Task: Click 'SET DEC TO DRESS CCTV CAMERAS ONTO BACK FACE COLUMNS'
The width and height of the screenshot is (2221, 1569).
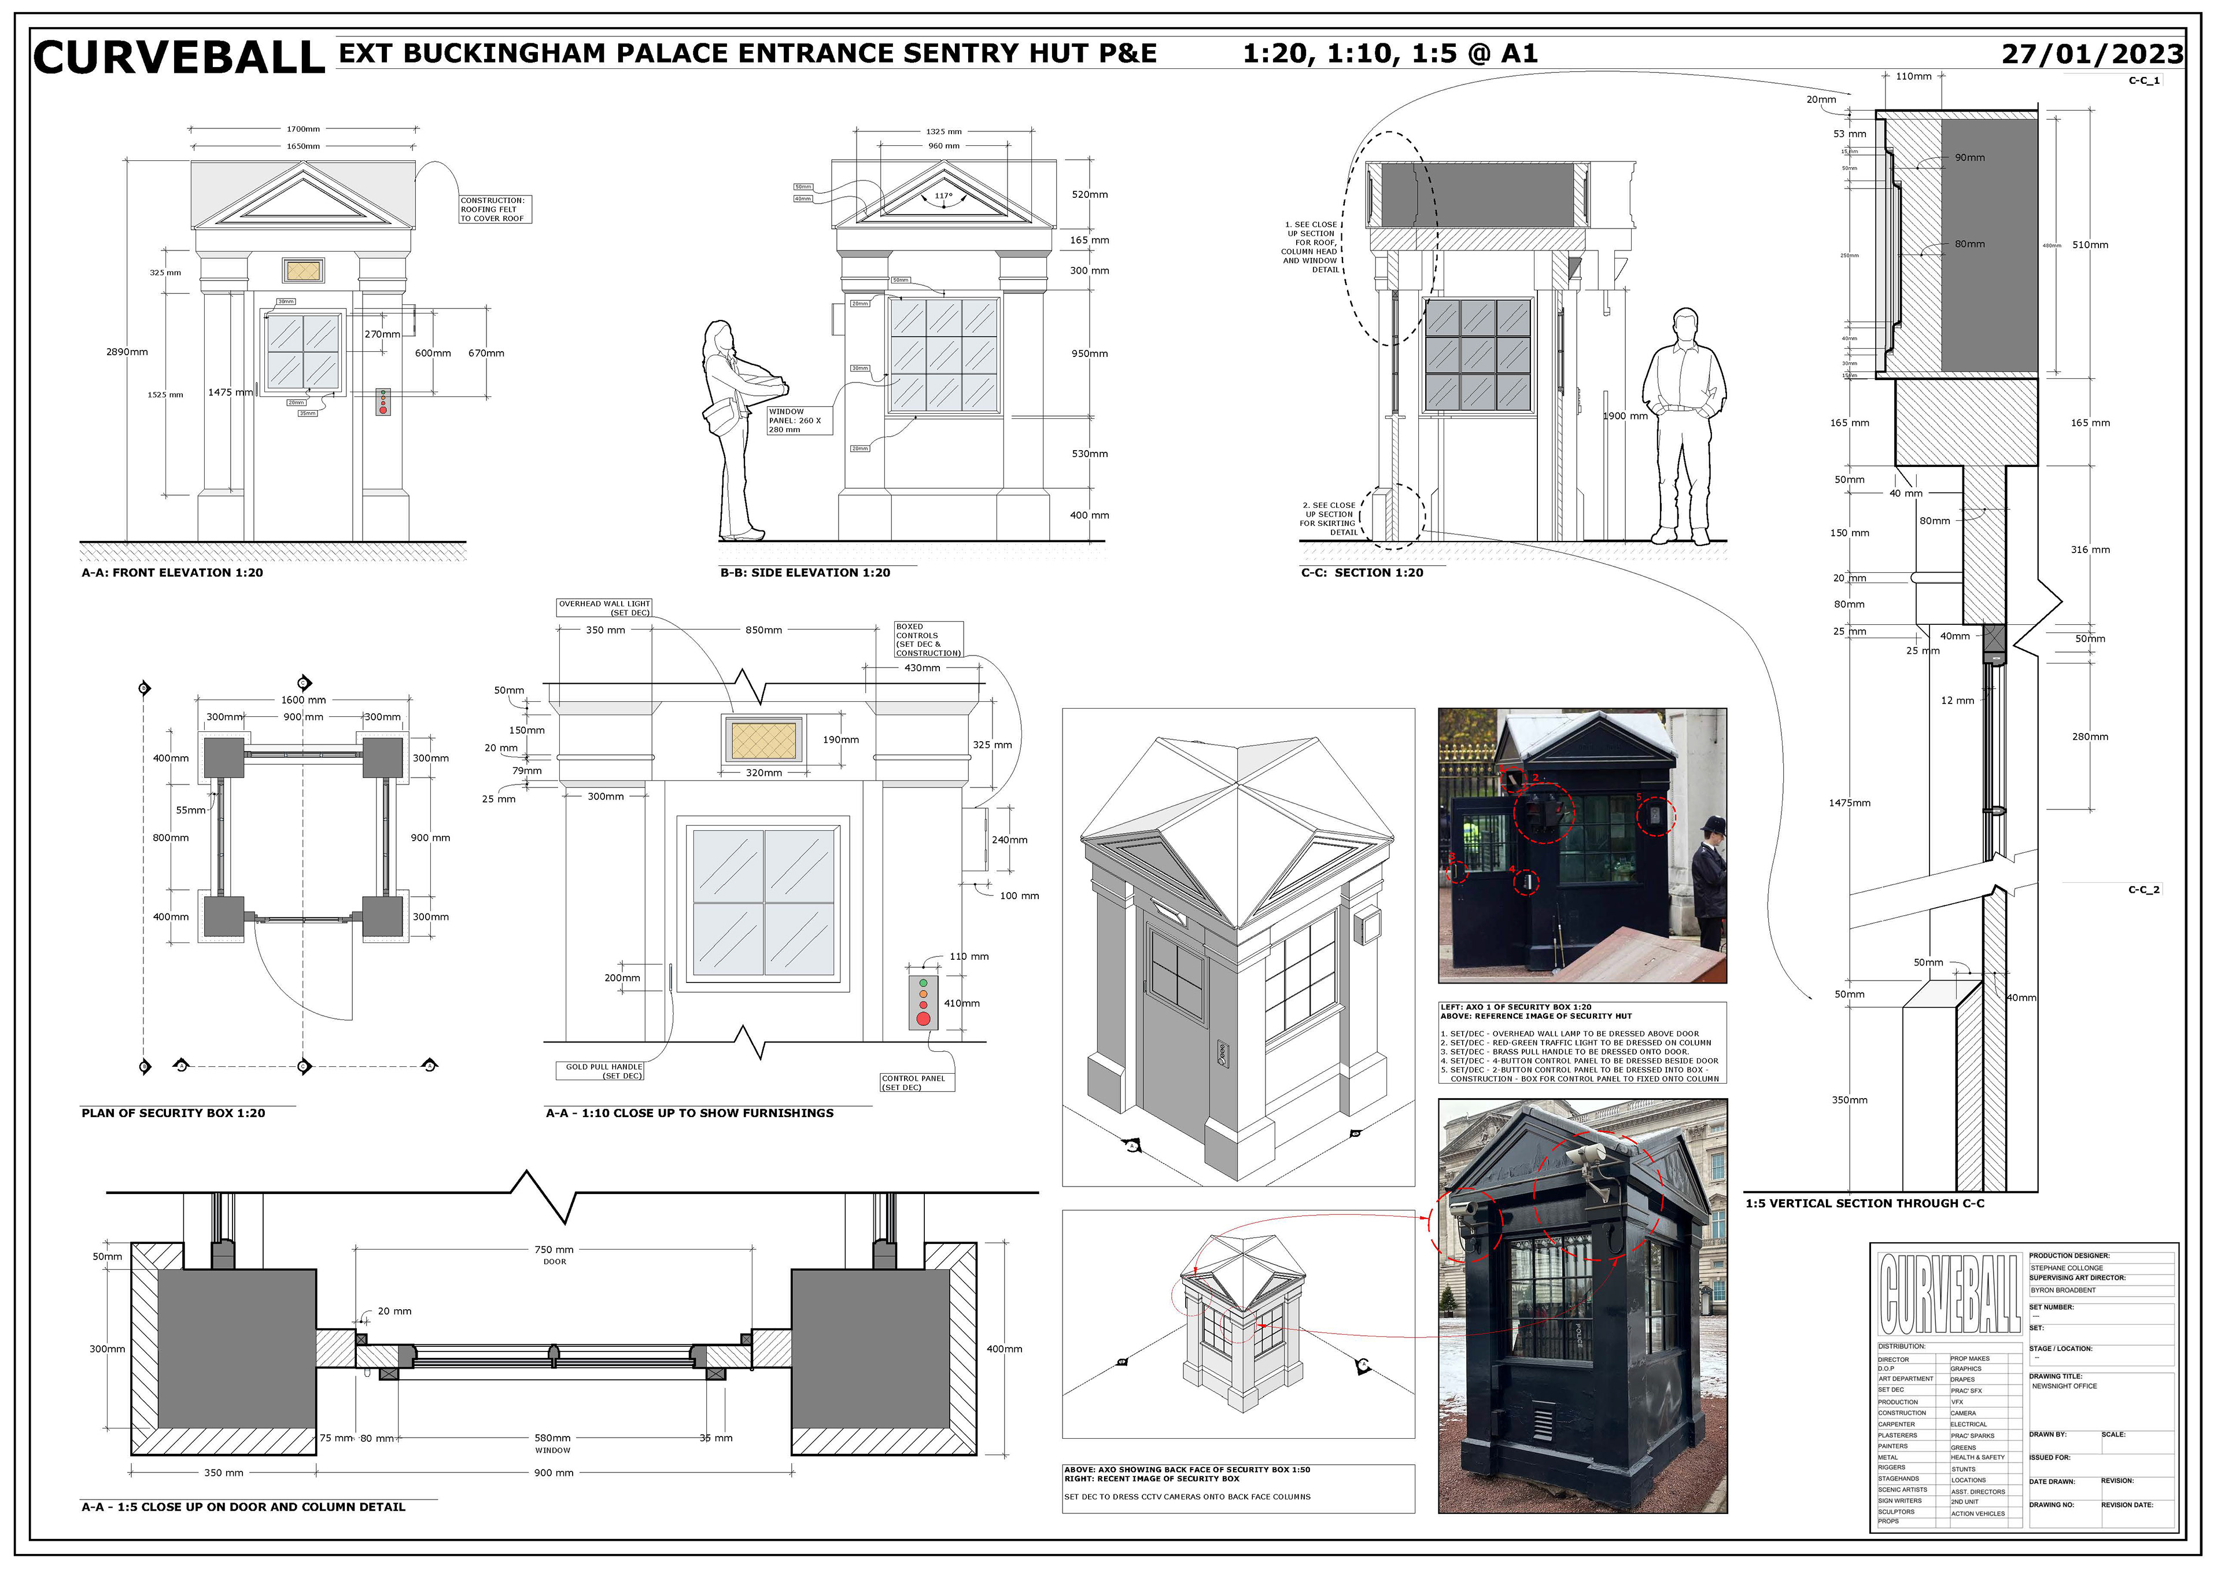Action: [1187, 1497]
